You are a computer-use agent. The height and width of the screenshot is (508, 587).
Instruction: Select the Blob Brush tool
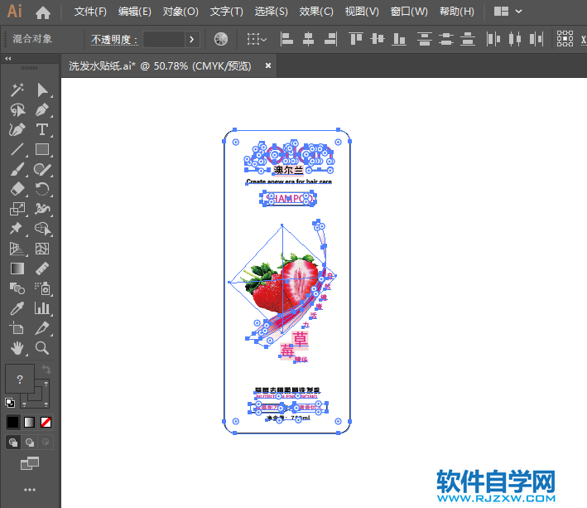coord(42,169)
